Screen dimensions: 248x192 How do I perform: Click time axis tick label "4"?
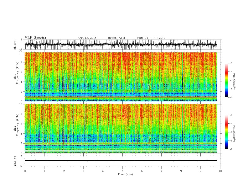tap(103, 171)
